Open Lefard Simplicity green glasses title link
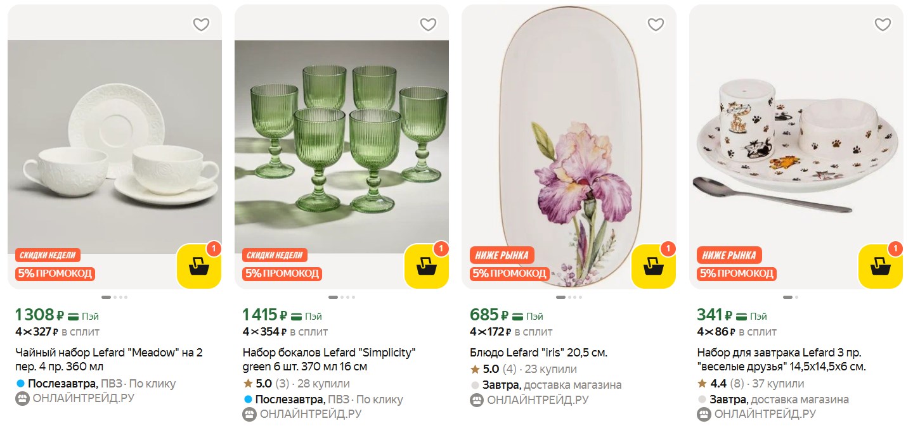 point(328,360)
